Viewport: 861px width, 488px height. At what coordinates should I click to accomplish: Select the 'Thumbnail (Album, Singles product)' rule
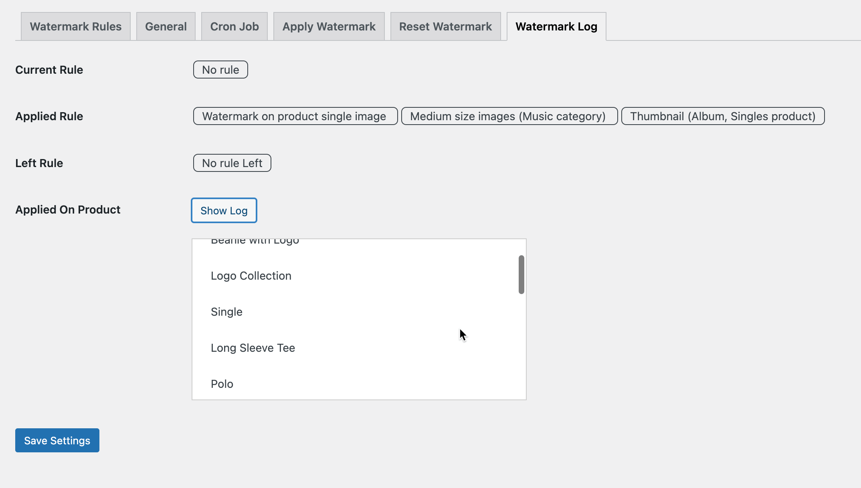click(x=722, y=116)
